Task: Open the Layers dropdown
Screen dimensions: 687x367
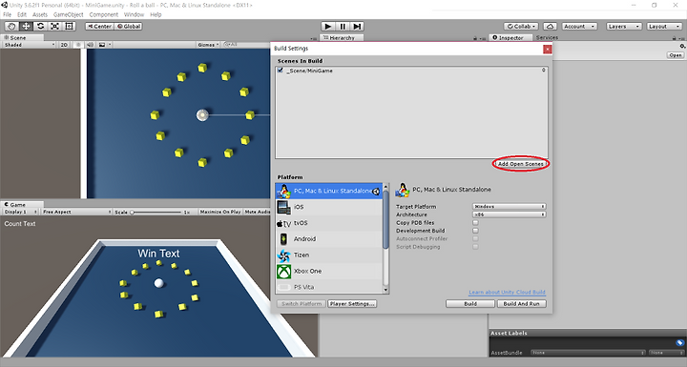Action: tap(624, 27)
